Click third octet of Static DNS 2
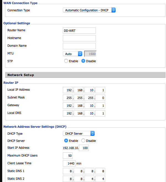The width and height of the screenshot is (166, 182). (x=89, y=179)
